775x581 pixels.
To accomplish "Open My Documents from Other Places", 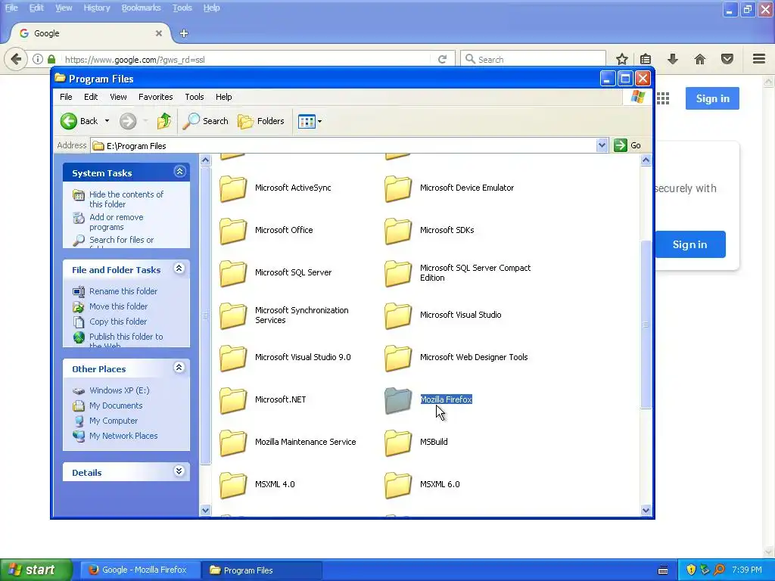I will [116, 406].
